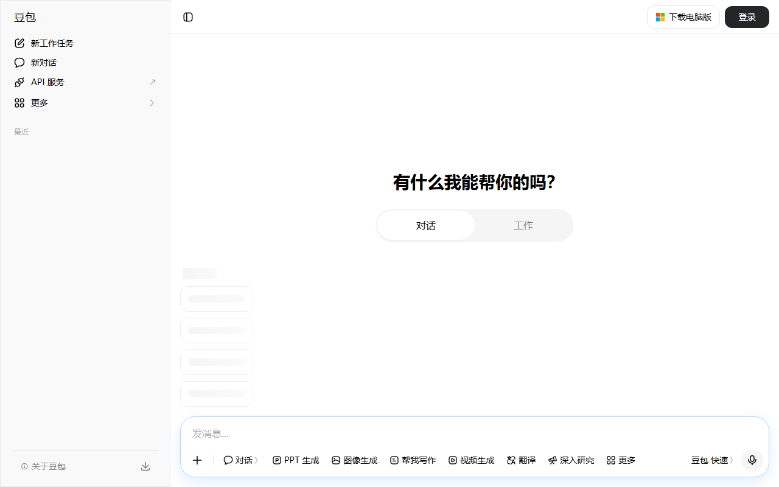779x487 pixels.
Task: Open the 豆包 快速 model dropdown
Action: [713, 460]
